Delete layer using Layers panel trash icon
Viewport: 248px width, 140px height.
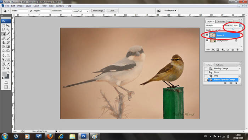(237, 50)
